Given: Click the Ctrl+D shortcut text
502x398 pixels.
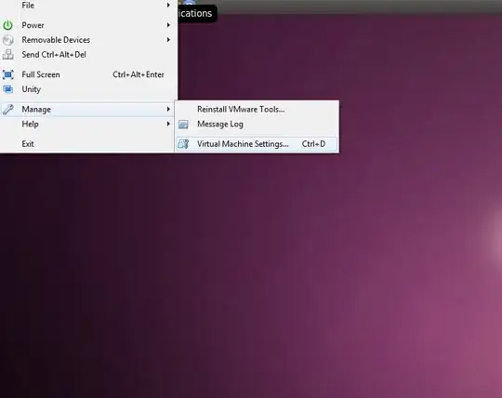Looking at the screenshot, I should tap(313, 144).
